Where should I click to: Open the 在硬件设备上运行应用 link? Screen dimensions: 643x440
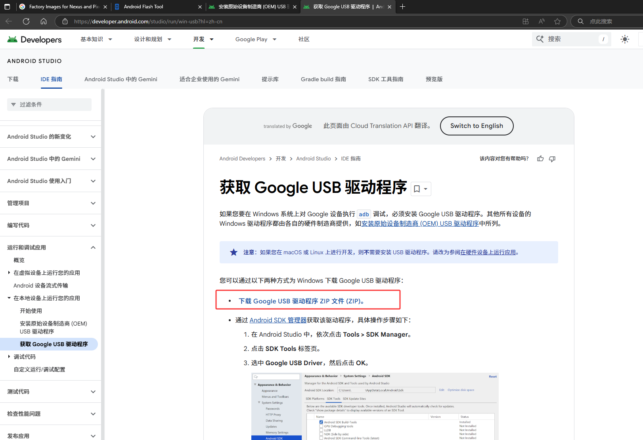[x=488, y=252]
